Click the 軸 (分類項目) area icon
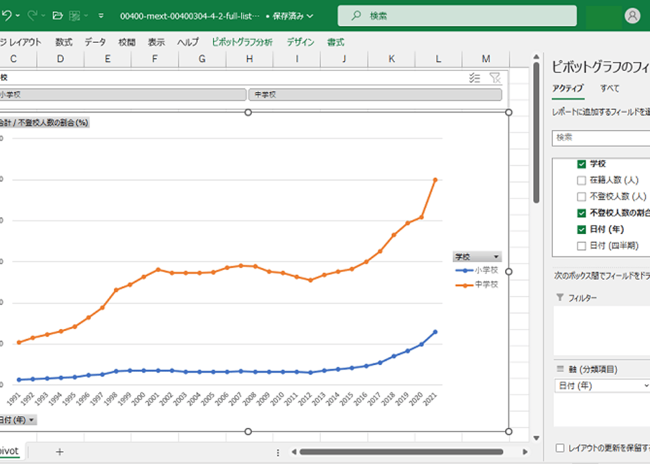Screen dimensions: 650x464 (x=560, y=368)
